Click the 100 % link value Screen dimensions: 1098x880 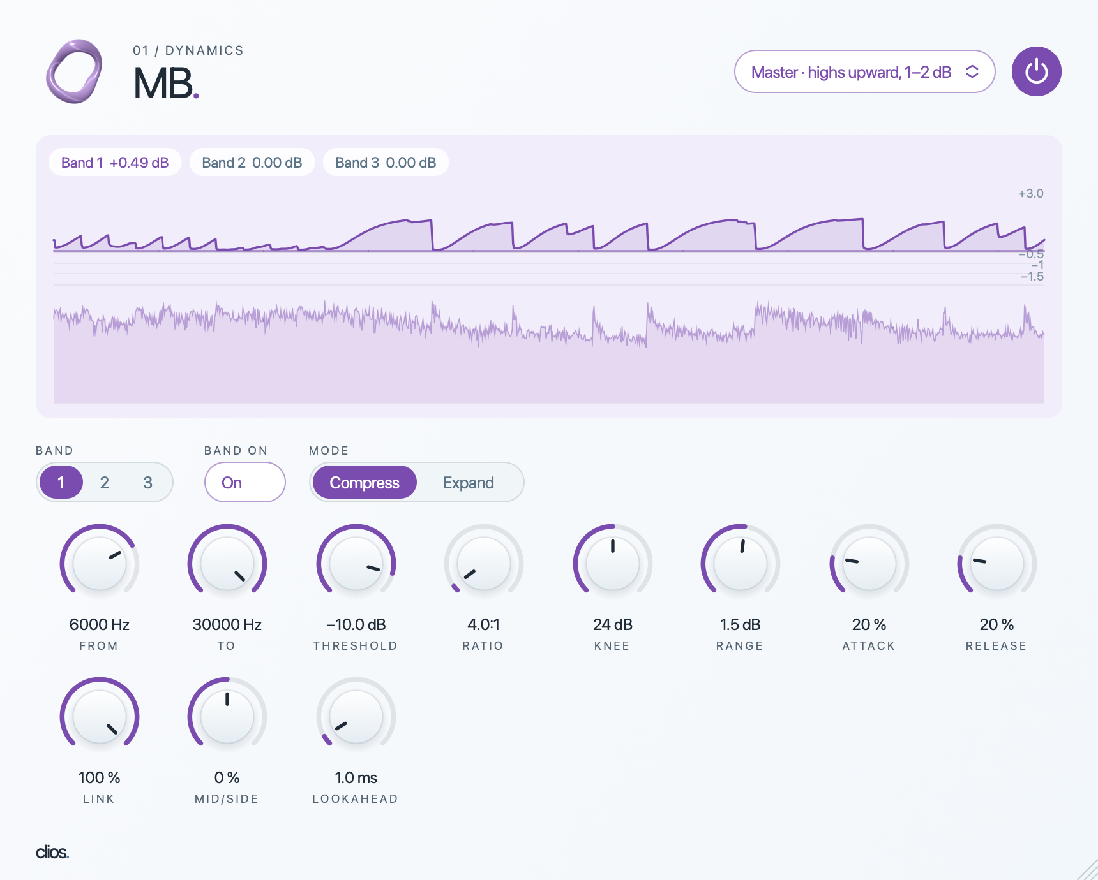point(100,777)
